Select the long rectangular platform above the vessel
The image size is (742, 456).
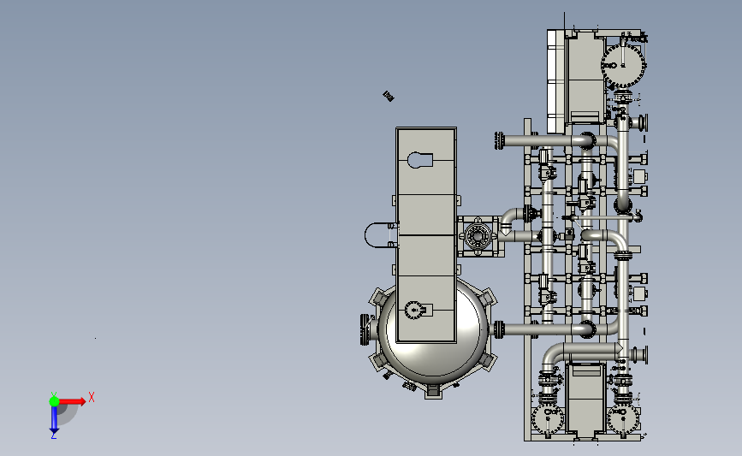pyautogui.click(x=426, y=234)
